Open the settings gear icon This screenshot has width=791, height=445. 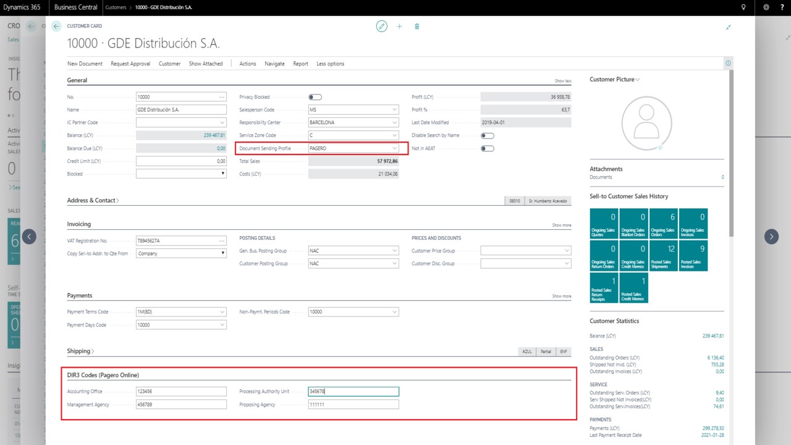(x=766, y=7)
